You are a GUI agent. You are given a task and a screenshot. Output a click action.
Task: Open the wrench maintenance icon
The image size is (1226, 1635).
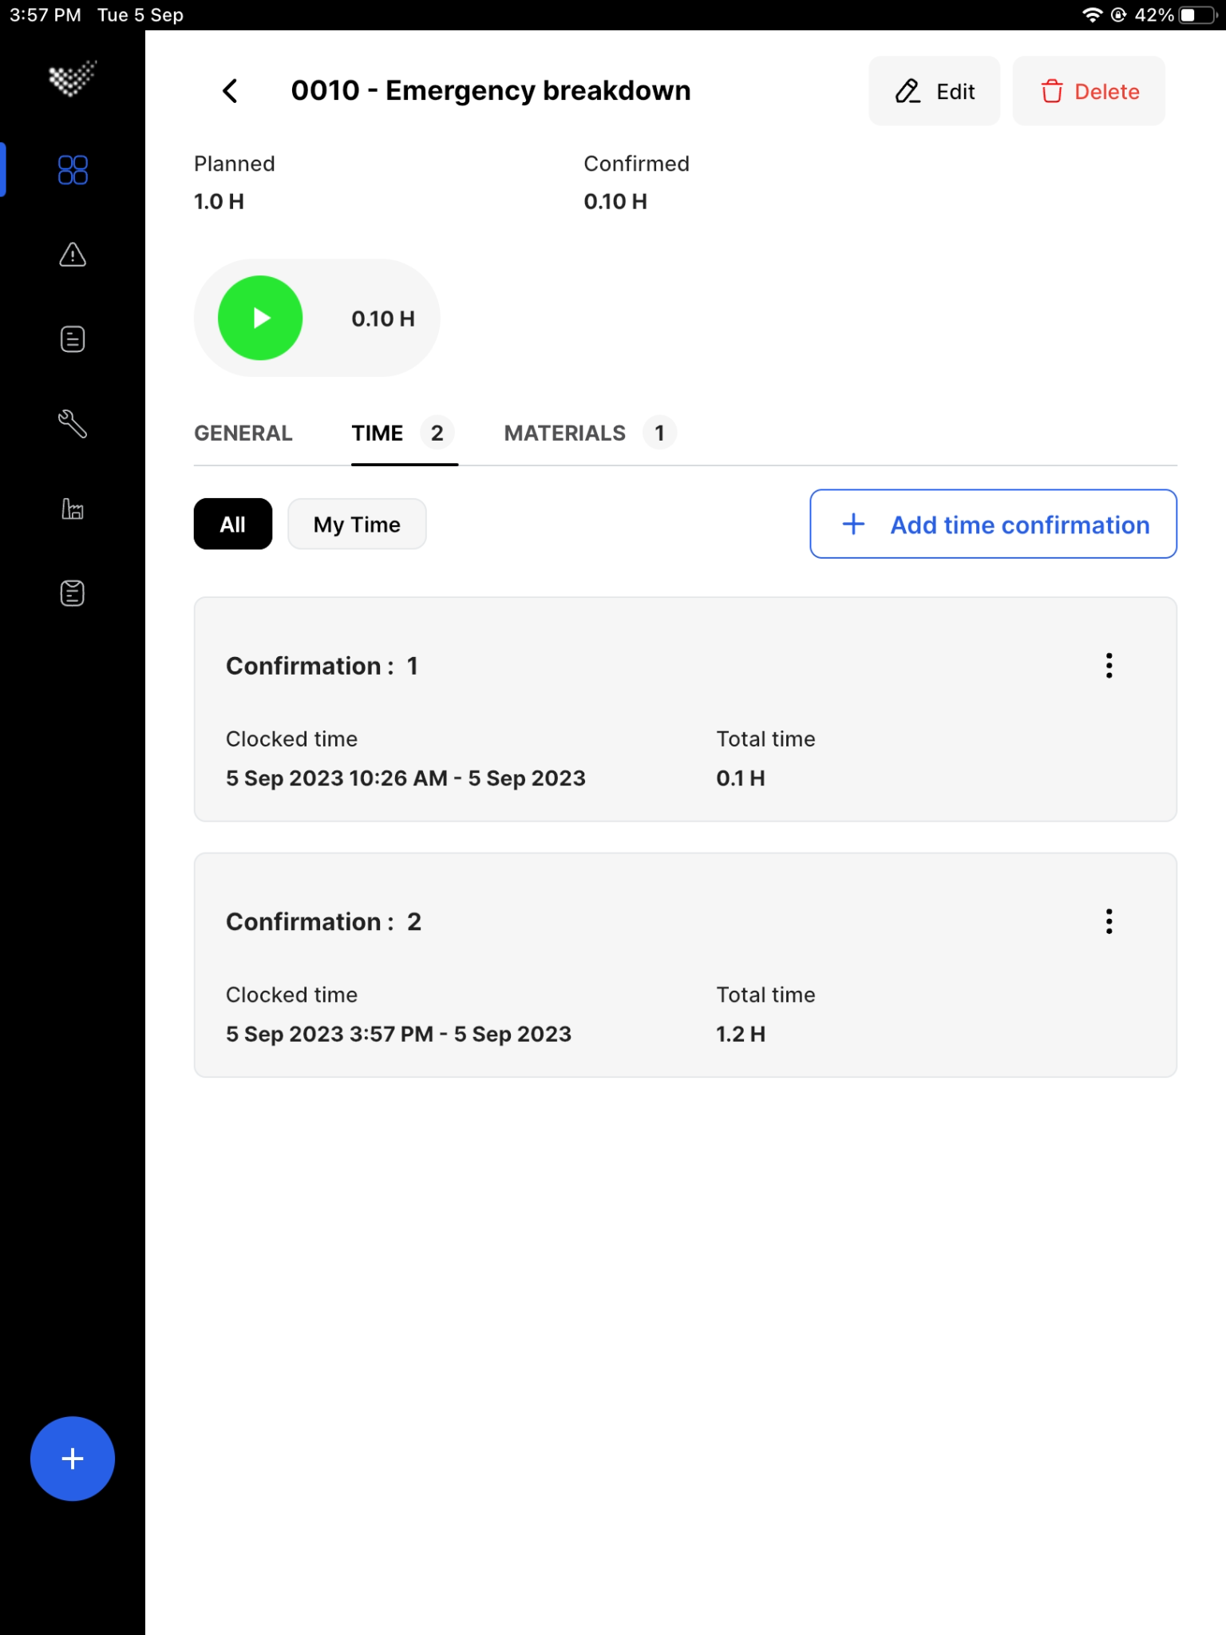click(73, 424)
